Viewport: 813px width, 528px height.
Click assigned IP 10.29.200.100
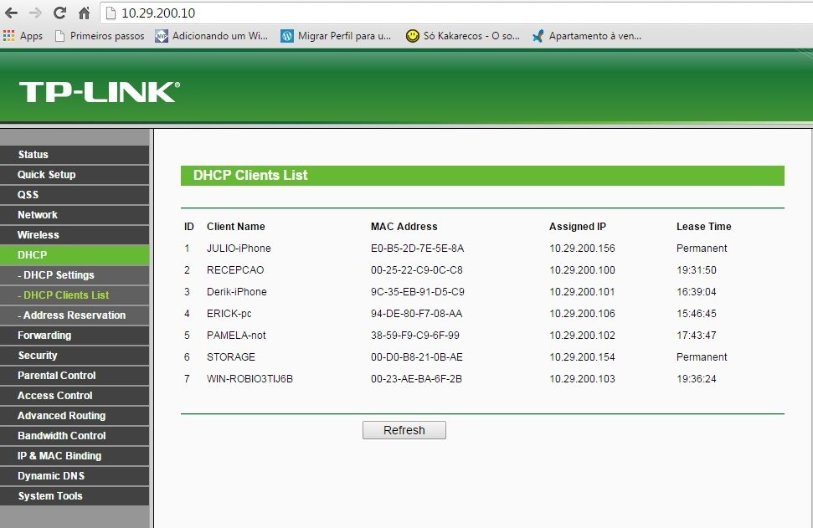coord(582,270)
